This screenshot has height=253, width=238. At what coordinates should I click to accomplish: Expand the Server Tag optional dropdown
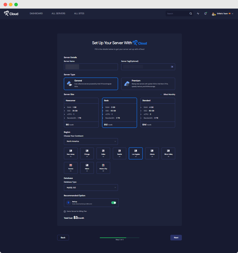[172, 67]
